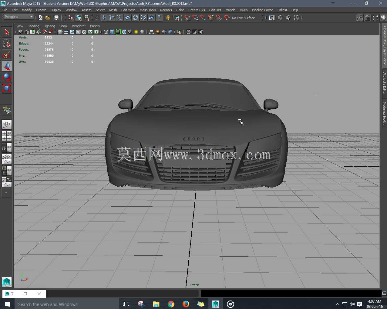Viewport: 387px width, 309px height.
Task: Open the No Live Surface field
Action: 246,18
